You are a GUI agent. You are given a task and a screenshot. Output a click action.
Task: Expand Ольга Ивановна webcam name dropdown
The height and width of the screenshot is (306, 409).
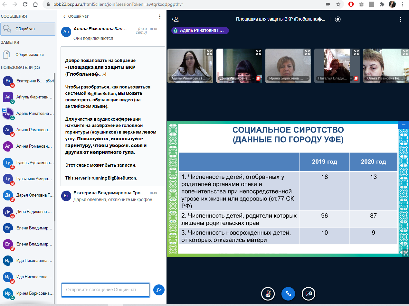(404, 78)
